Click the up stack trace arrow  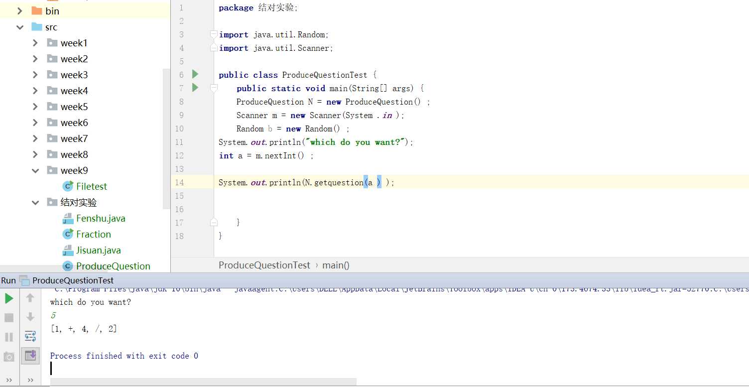point(30,298)
